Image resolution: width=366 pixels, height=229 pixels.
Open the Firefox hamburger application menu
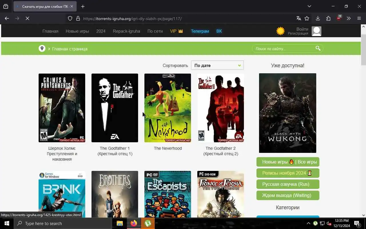[x=359, y=18]
